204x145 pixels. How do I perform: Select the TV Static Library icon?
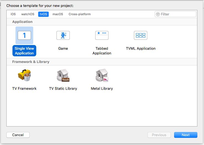pyautogui.click(x=63, y=75)
